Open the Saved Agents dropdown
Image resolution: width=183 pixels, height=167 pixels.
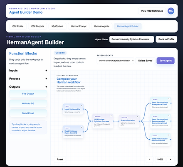pyautogui.click(x=115, y=61)
